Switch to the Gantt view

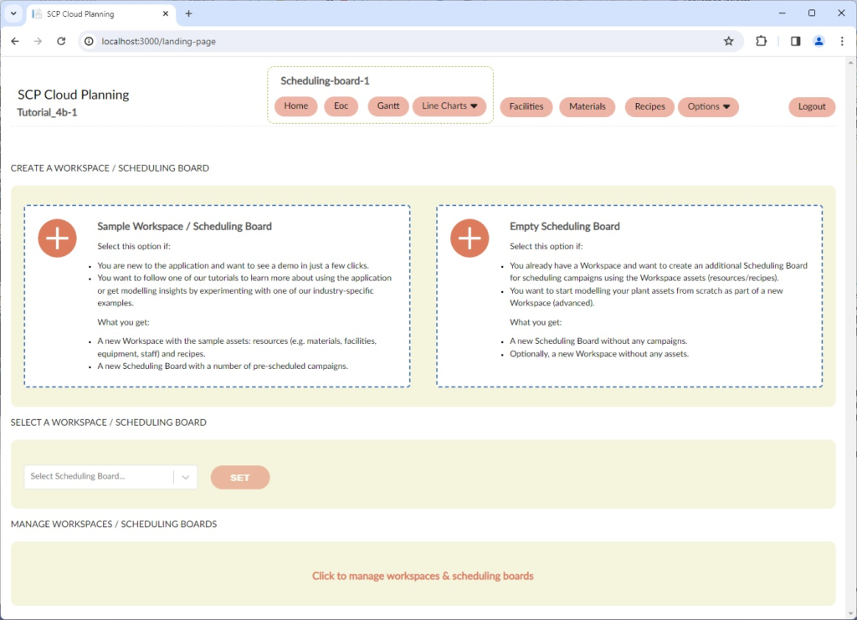coord(387,105)
